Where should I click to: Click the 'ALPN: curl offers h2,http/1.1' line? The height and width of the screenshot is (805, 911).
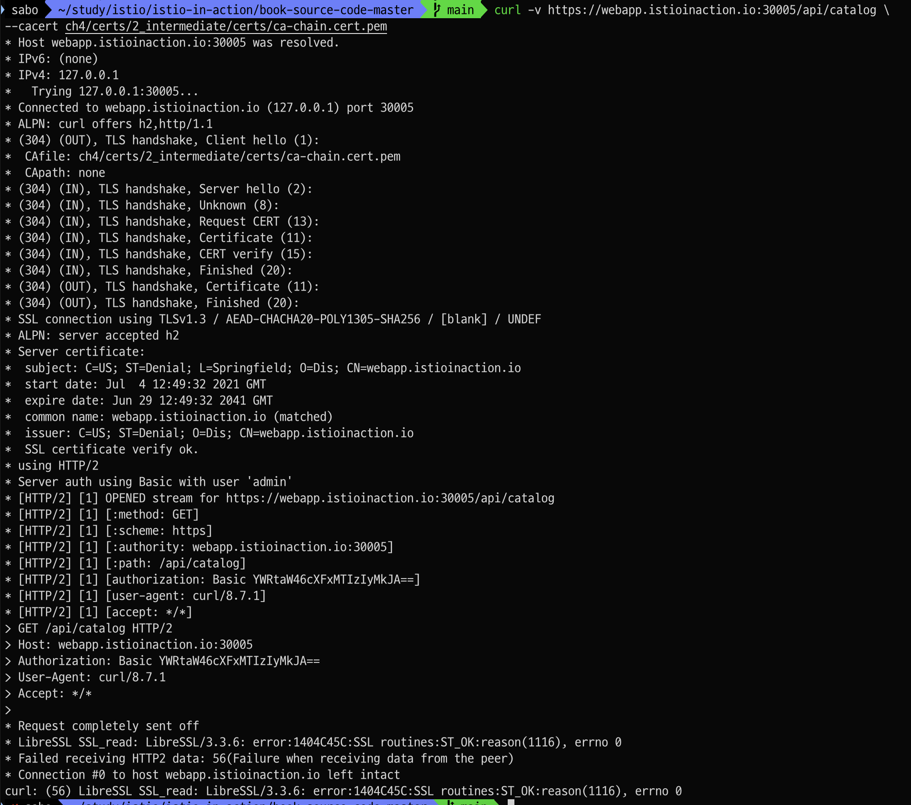(x=109, y=124)
